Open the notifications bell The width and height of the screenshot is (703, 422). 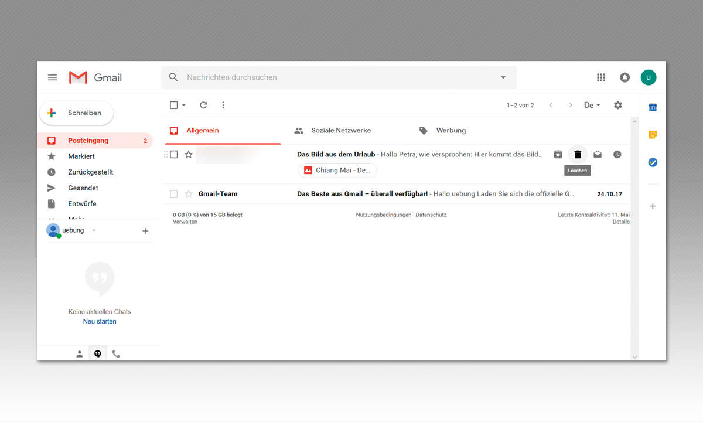click(x=625, y=77)
